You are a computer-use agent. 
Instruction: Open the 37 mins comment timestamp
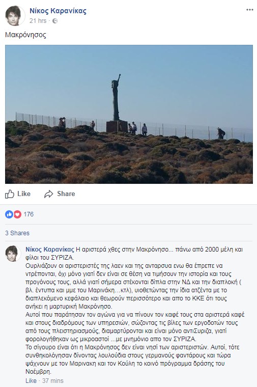[x=53, y=380]
